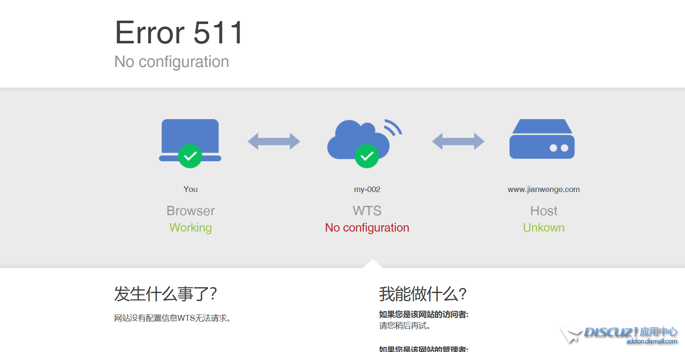The width and height of the screenshot is (685, 352).
Task: Click the "Error 511" heading
Action: click(x=179, y=33)
